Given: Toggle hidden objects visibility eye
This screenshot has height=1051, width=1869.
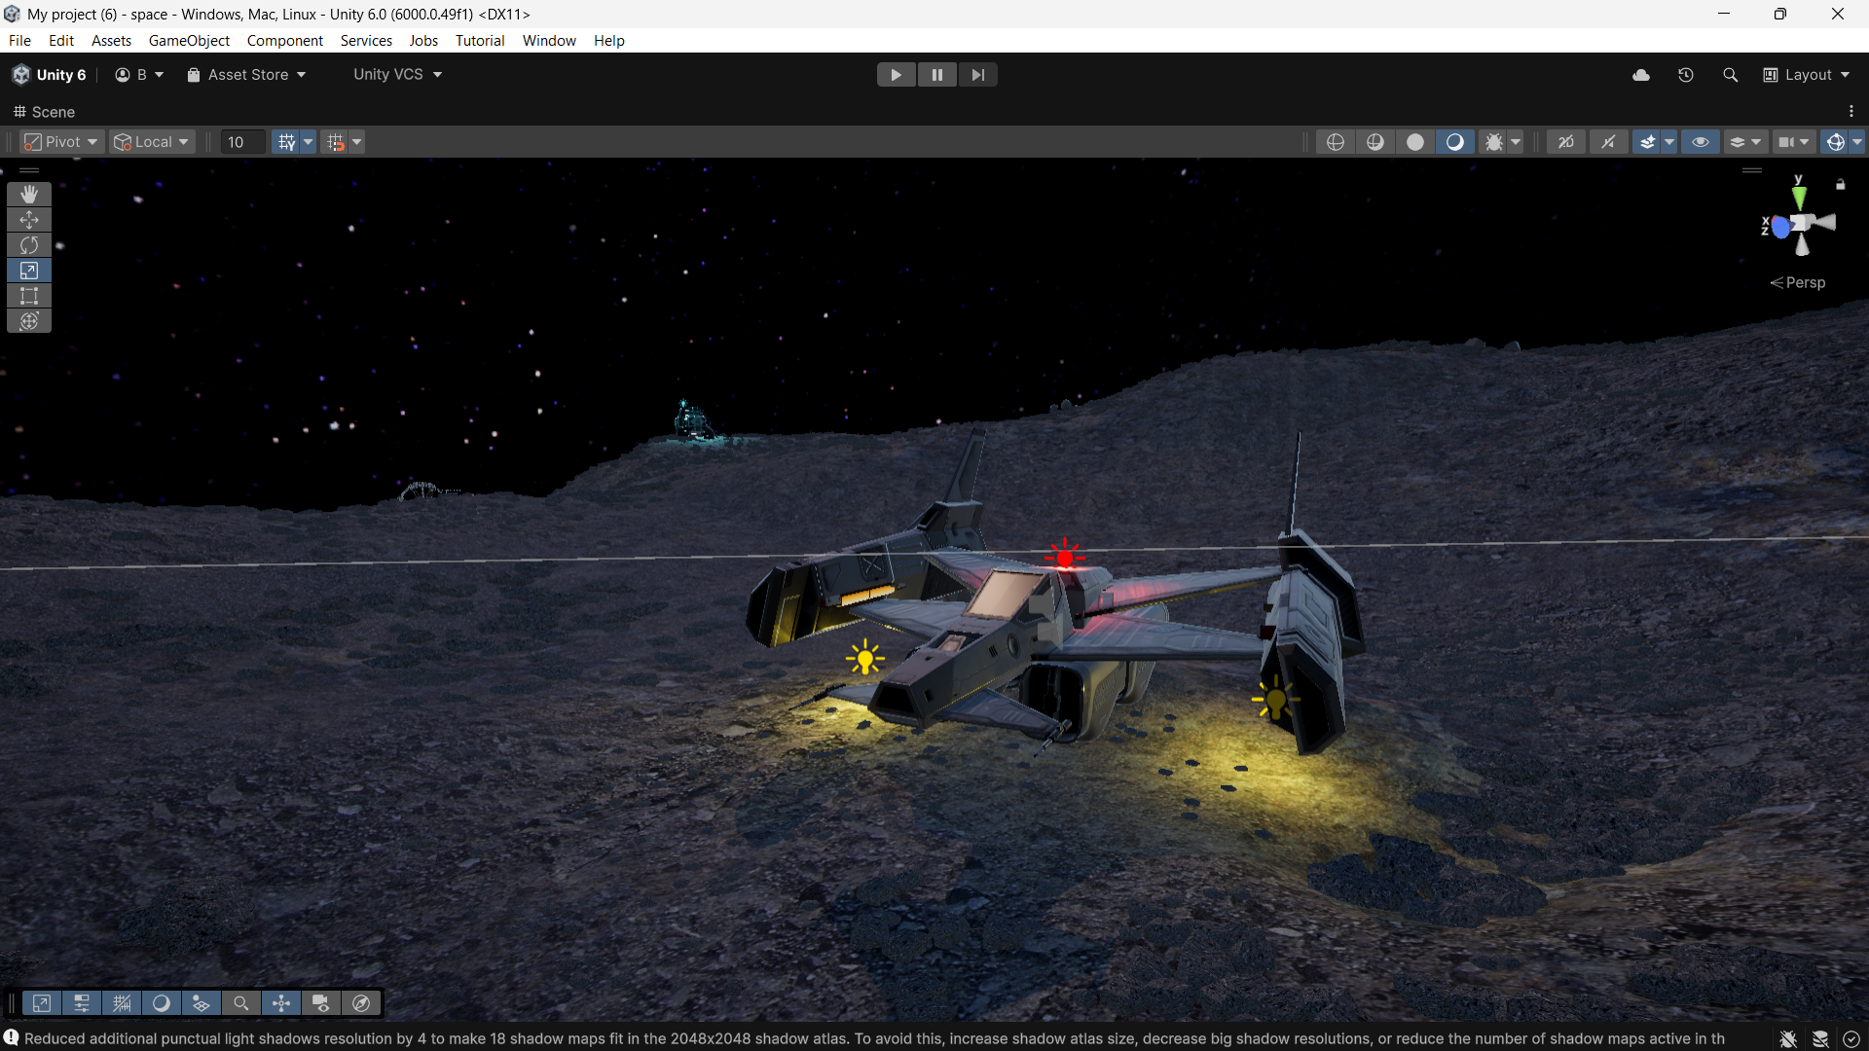Looking at the screenshot, I should tap(1701, 142).
